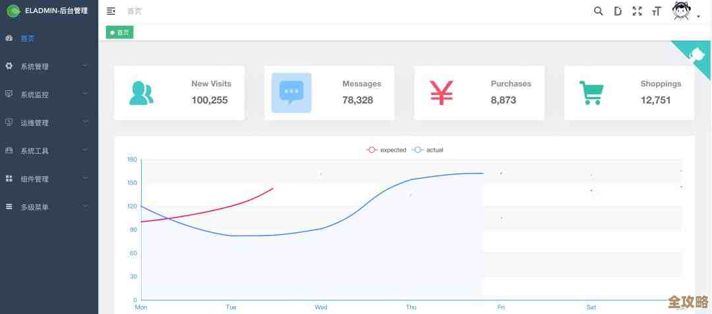This screenshot has height=314, width=712.
Task: Click the GitHub corner icon
Action: tap(696, 55)
